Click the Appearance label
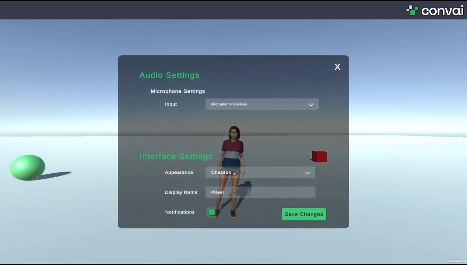Screen dimensions: 467x265 coord(179,172)
